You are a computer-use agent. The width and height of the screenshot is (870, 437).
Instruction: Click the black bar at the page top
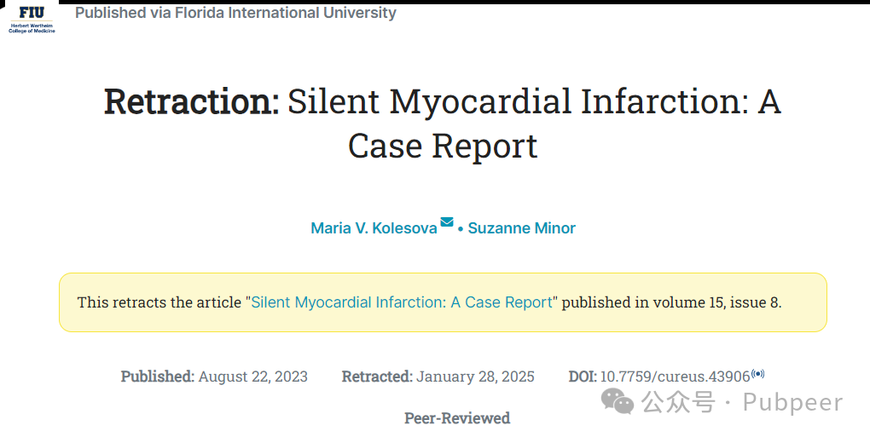pyautogui.click(x=464, y=2)
